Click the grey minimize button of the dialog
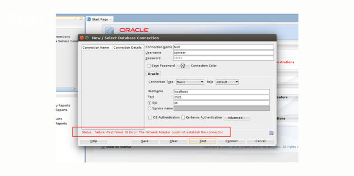Image resolution: width=354 pixels, height=176 pixels. 87,38
